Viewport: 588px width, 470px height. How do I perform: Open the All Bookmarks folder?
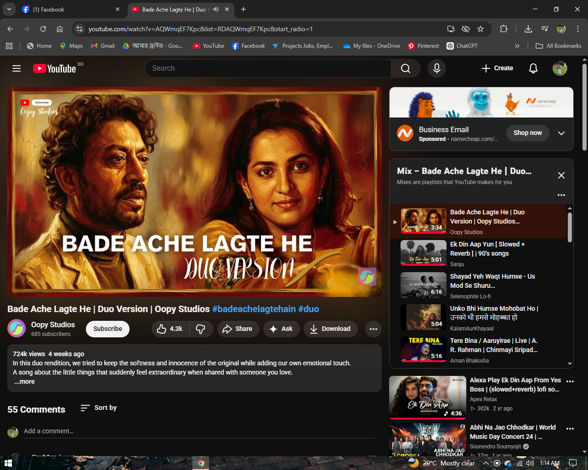pos(559,46)
